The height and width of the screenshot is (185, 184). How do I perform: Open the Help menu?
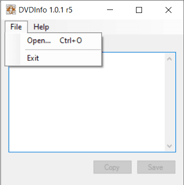point(41,27)
